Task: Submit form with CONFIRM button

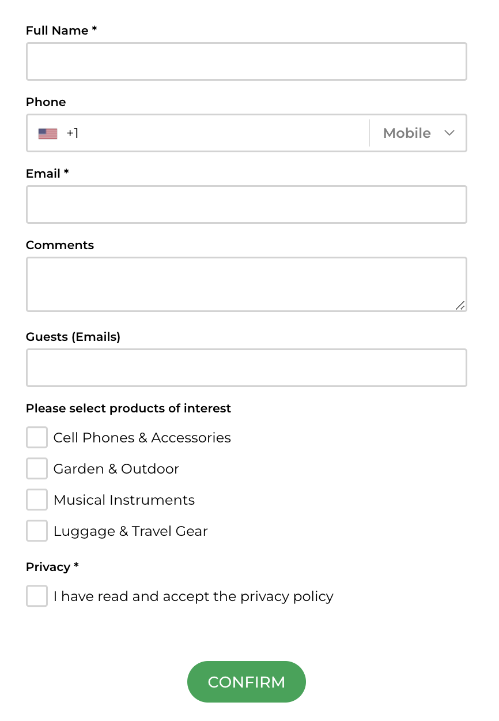Action: (x=247, y=682)
